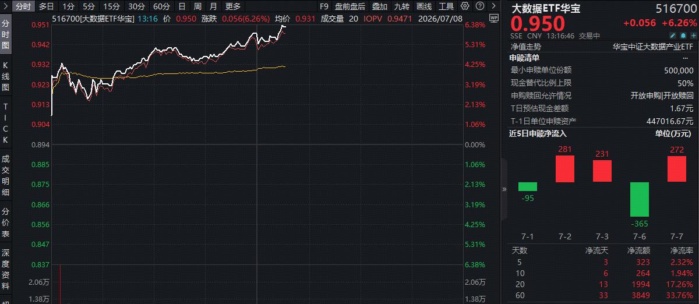Set price alert with bell icon
The height and width of the screenshot is (304, 699).
pos(683,36)
